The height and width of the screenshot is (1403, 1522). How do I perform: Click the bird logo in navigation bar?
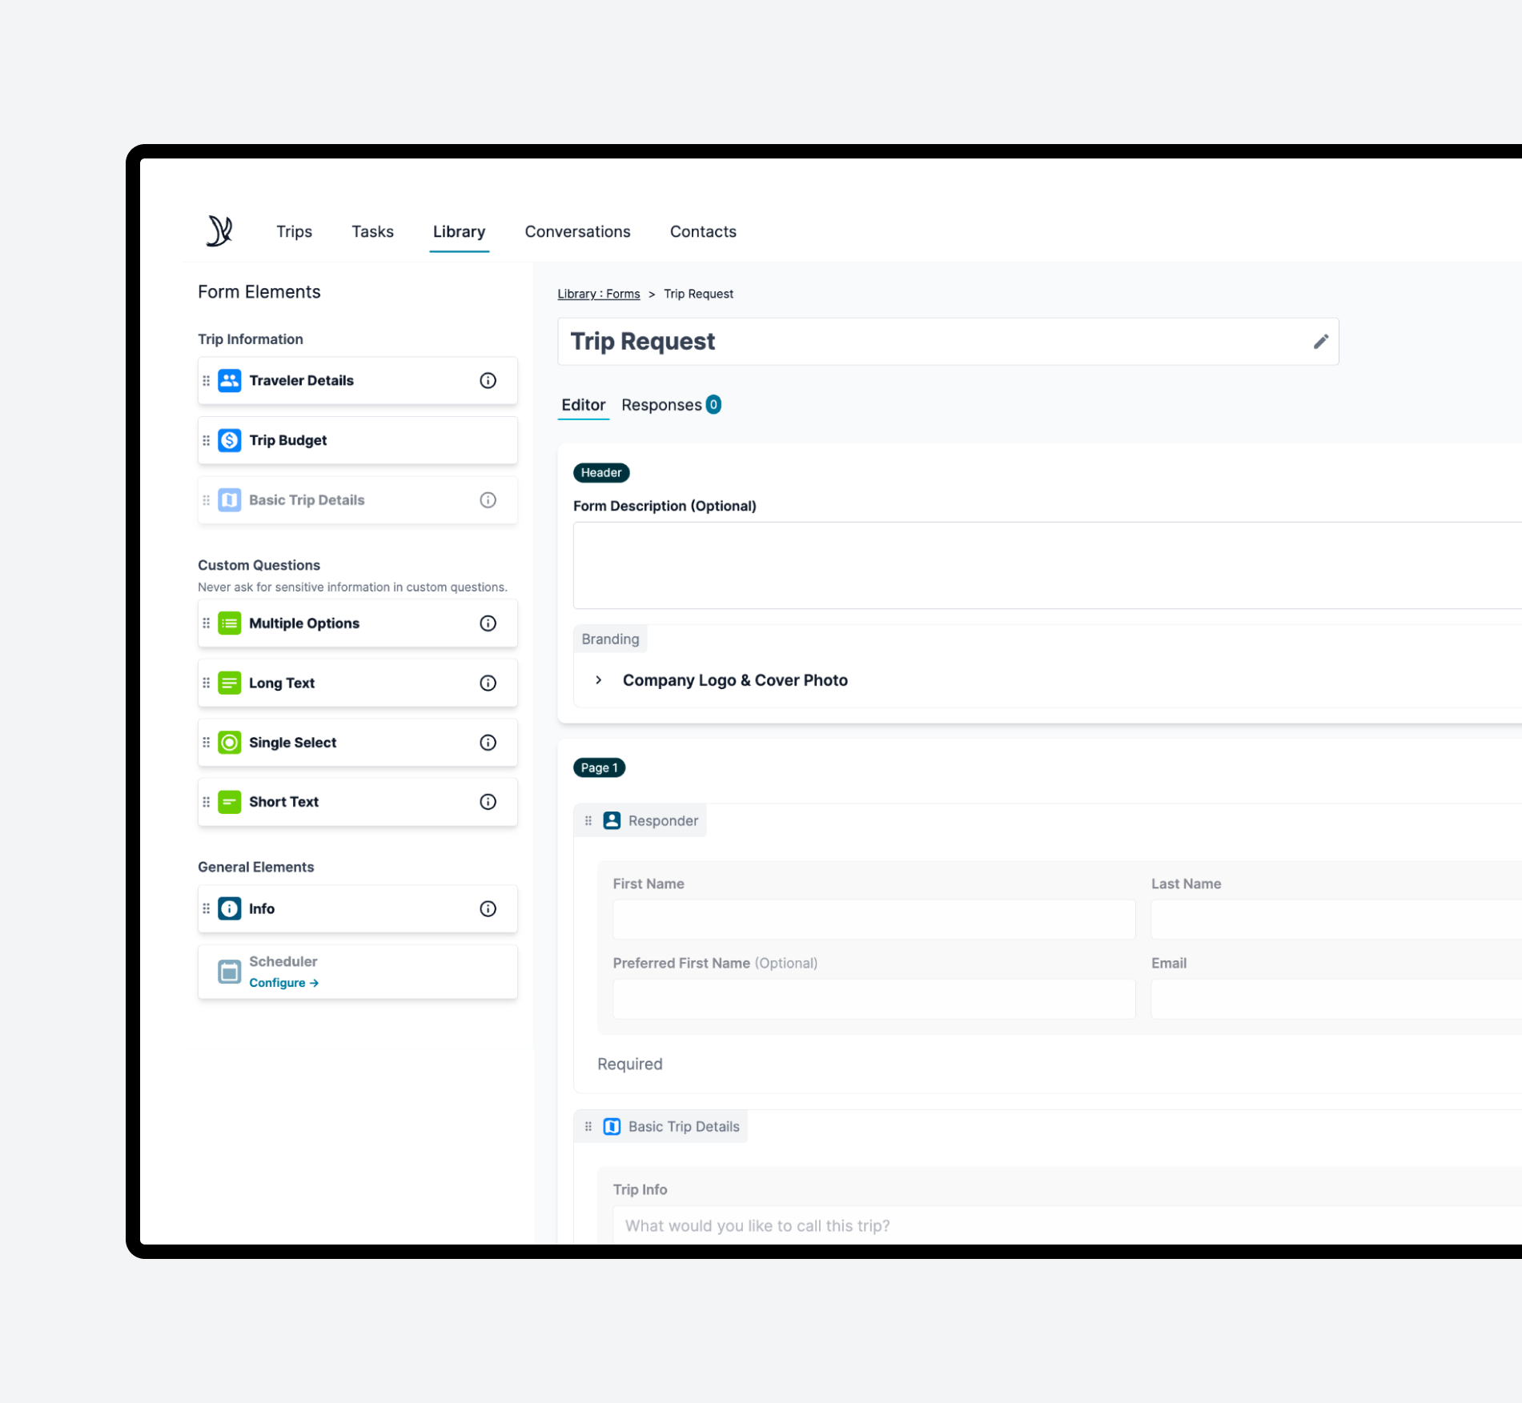[219, 231]
